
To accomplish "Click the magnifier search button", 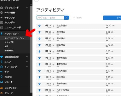I will point(67,18).
